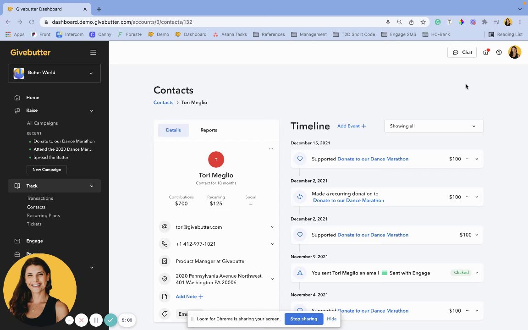528x330 pixels.
Task: Click the Givebutter logo
Action: (x=30, y=52)
